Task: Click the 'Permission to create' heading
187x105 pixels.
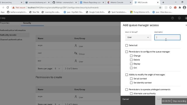Action: coord(49,77)
